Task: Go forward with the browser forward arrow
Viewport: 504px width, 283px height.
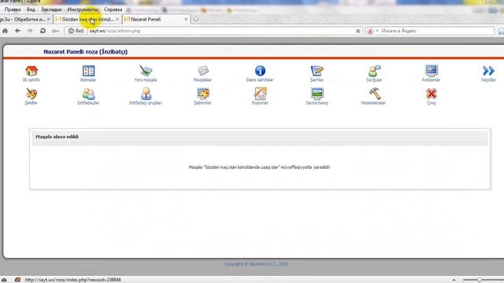Action: click(30, 31)
